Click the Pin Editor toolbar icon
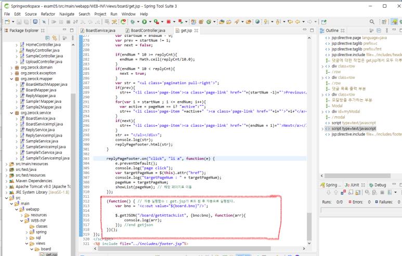This screenshot has width=402, height=256. click(324, 22)
